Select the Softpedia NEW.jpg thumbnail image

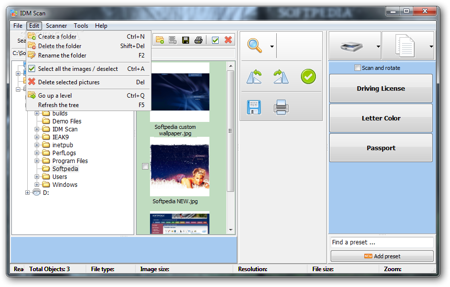(180, 167)
